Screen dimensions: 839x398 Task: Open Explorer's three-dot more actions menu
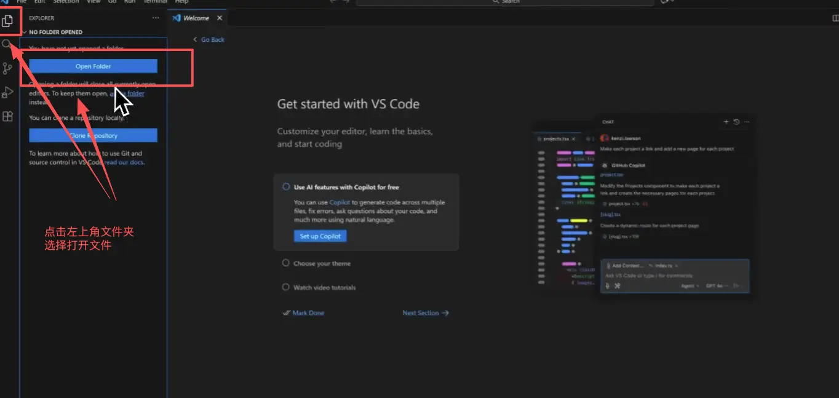pyautogui.click(x=156, y=18)
